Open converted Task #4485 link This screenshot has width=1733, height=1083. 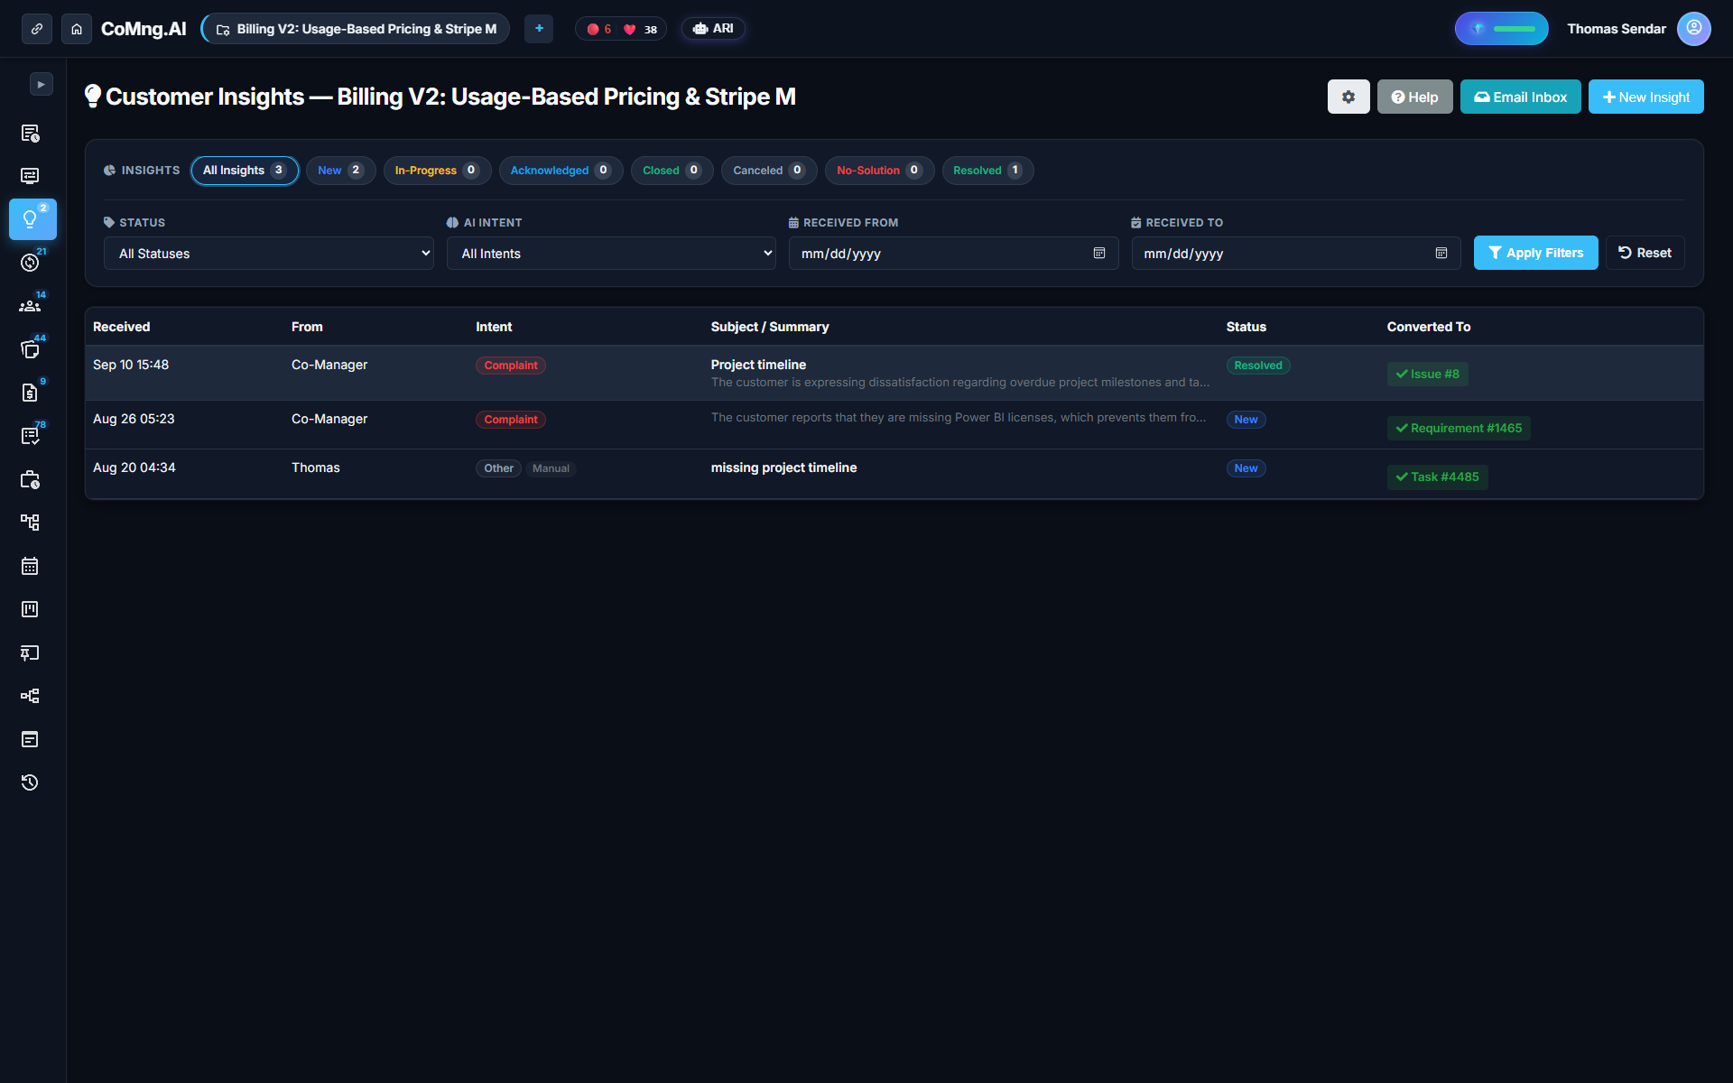click(1437, 477)
